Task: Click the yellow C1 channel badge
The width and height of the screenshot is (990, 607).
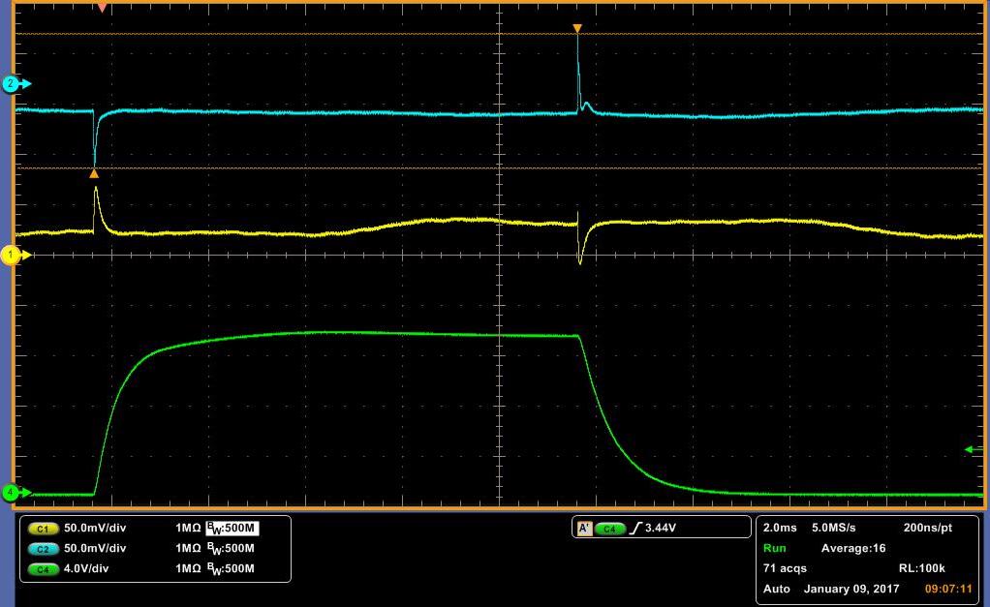Action: (x=43, y=529)
